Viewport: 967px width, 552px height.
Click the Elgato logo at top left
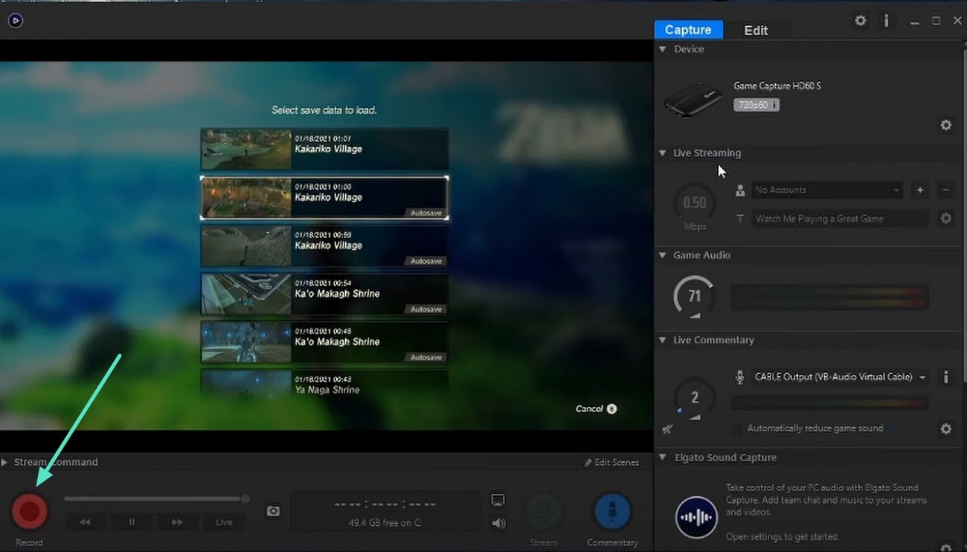tap(15, 21)
